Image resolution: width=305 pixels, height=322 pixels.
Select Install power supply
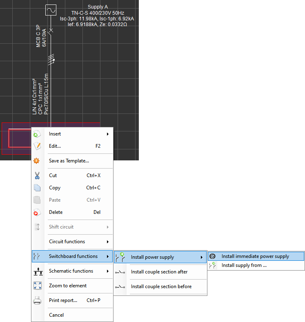(160, 257)
